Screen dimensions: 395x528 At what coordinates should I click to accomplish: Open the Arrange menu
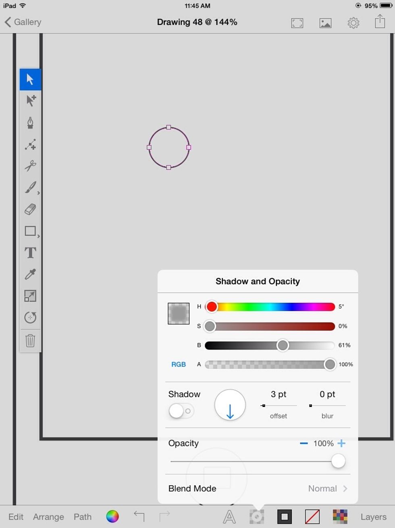point(48,516)
